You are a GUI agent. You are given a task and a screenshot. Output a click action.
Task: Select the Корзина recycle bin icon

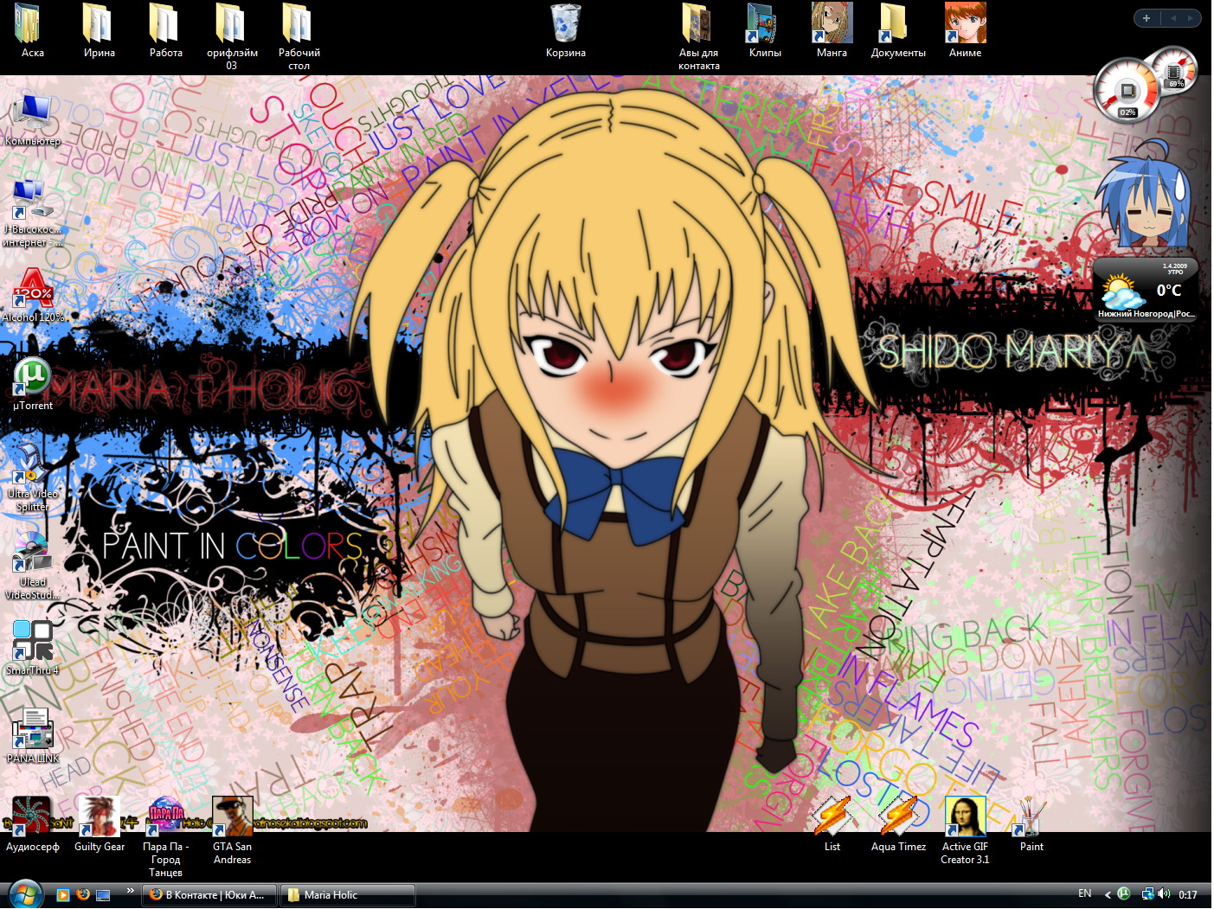[565, 30]
